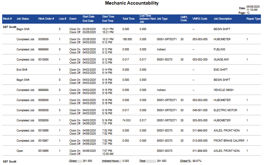Click the Job Description column header
Image resolution: width=264 pixels, height=165 pixels.
[223, 19]
